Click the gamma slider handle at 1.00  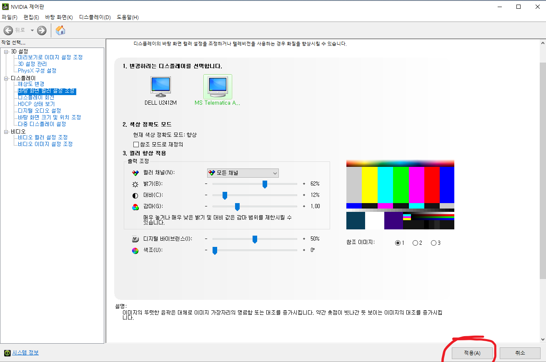point(237,206)
